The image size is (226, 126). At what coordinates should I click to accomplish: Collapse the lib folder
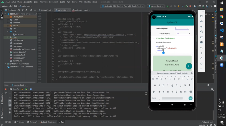click(8, 31)
